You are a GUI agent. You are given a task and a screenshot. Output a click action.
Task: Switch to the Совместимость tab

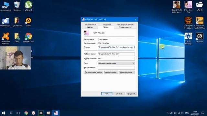pos(125,27)
